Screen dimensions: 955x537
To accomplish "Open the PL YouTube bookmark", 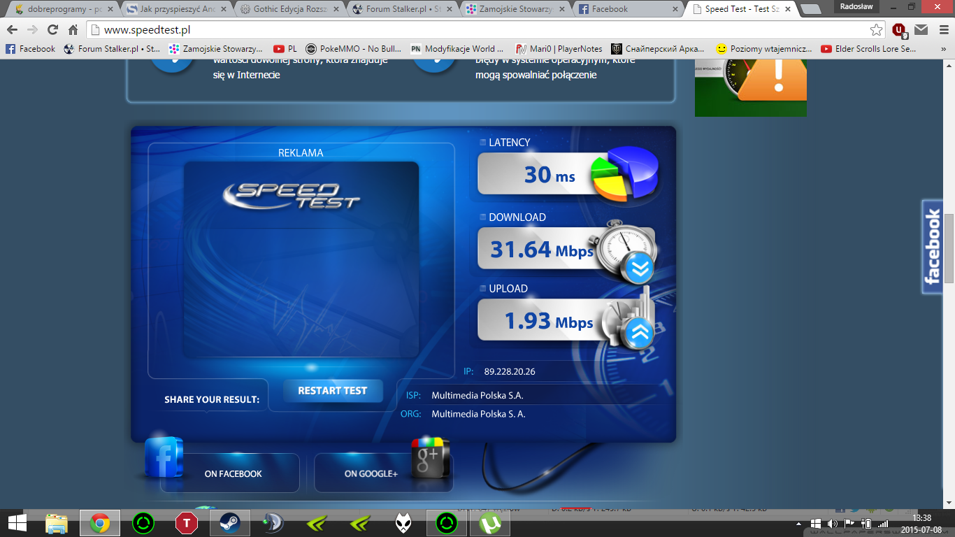I will (x=285, y=49).
